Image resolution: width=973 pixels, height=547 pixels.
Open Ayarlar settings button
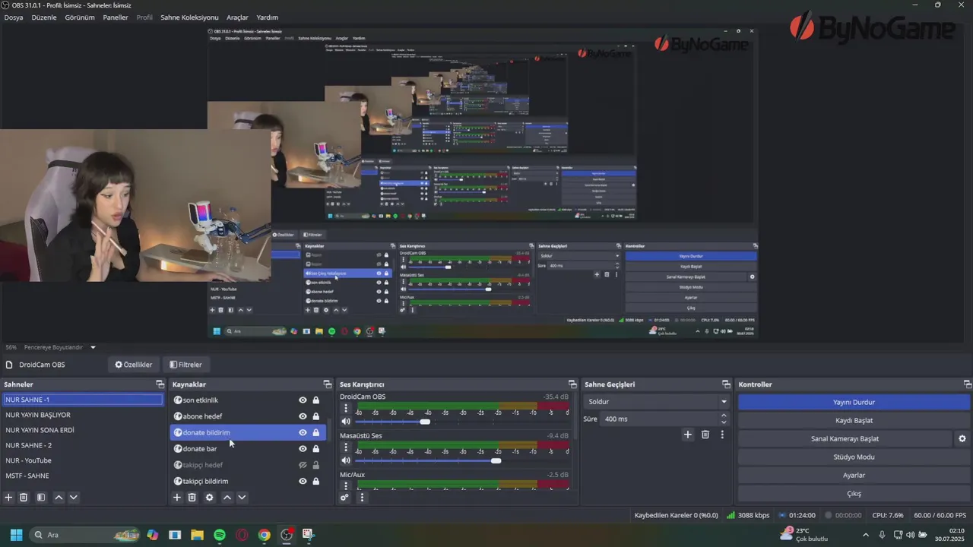(x=854, y=475)
